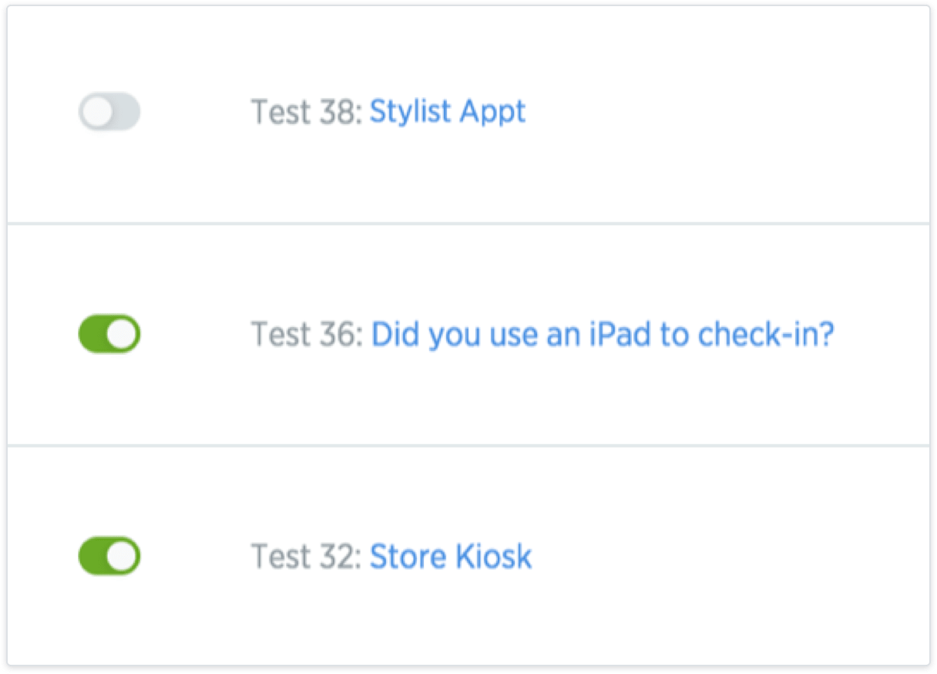Image resolution: width=937 pixels, height=674 pixels.
Task: Click the 'Test 38:' label text
Action: [x=306, y=113]
